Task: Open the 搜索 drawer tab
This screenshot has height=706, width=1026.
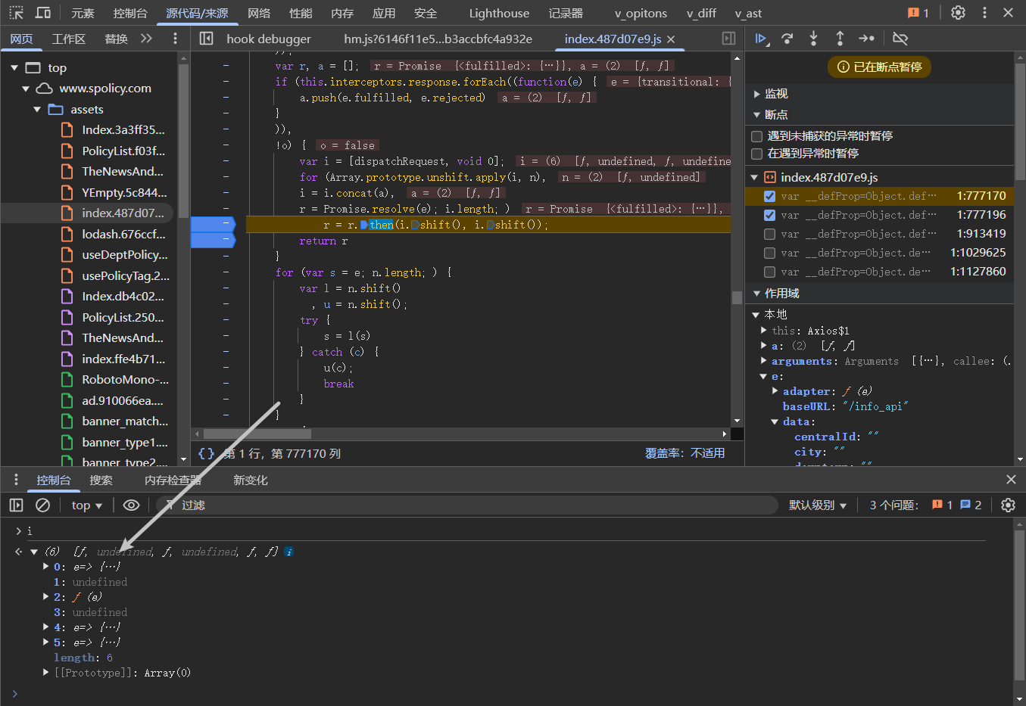Action: [101, 481]
